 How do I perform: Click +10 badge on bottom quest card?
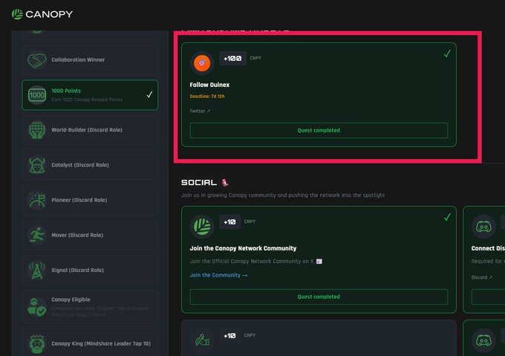click(229, 336)
